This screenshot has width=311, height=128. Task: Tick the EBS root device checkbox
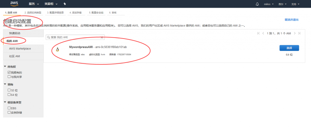[x=9, y=108]
